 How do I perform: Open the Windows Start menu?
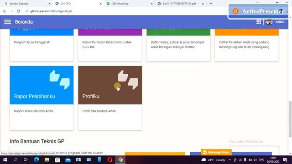point(5,160)
